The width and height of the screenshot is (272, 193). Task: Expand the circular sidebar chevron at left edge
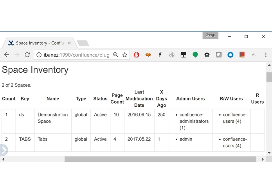click(4, 150)
